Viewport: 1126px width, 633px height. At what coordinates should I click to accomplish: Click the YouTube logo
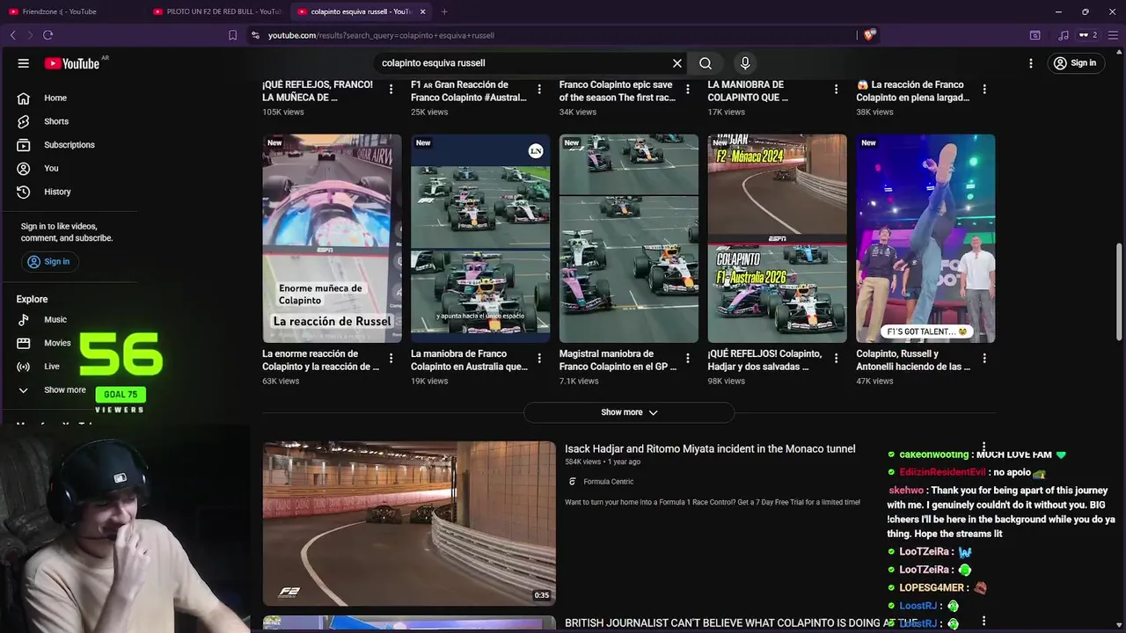click(72, 63)
